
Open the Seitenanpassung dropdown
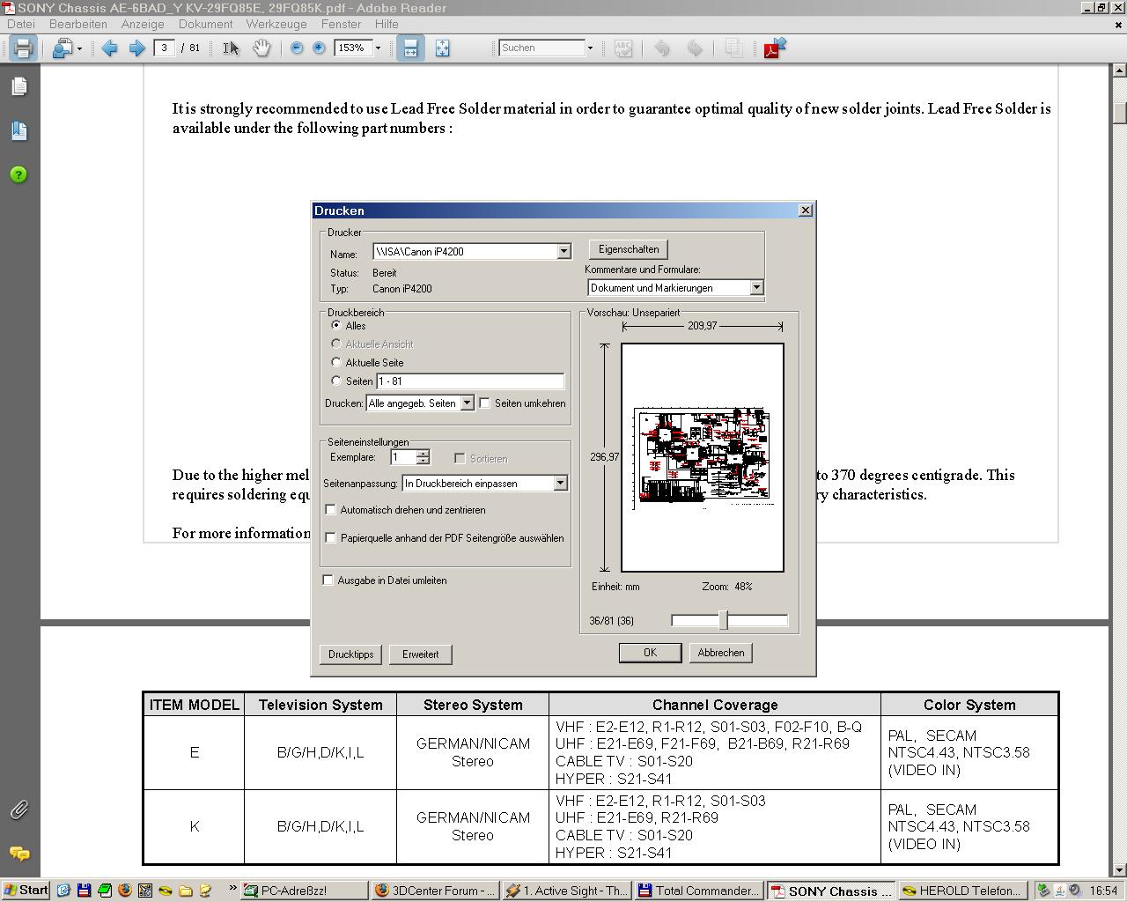559,483
